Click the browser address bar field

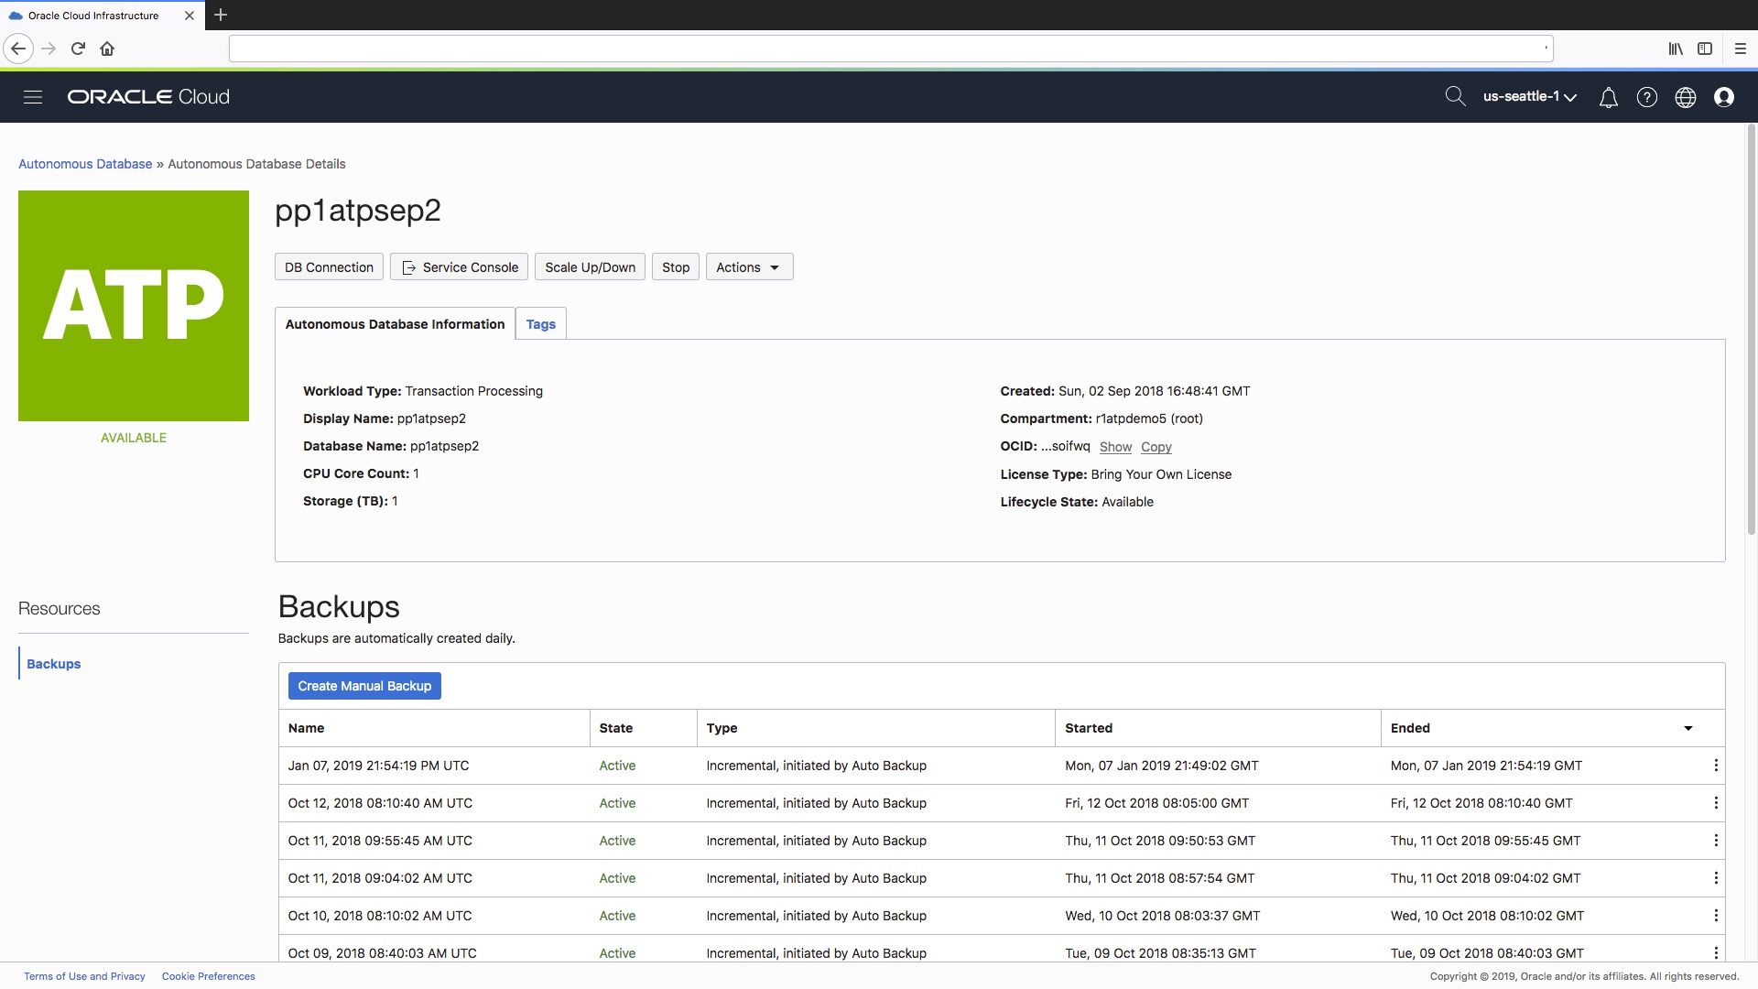(888, 49)
